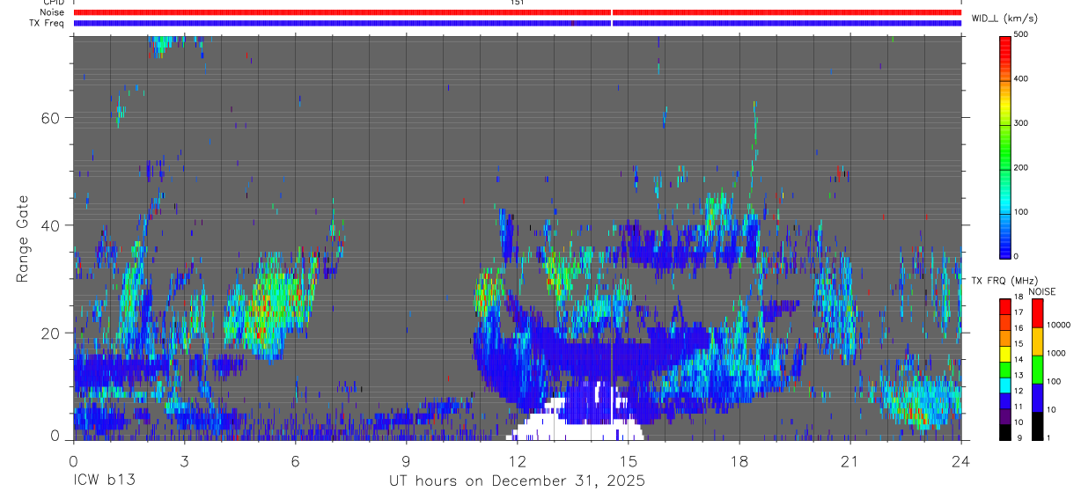1081x499 pixels.
Task: Click the 'UT hours on December 31, 2025' label
Action: point(518,481)
